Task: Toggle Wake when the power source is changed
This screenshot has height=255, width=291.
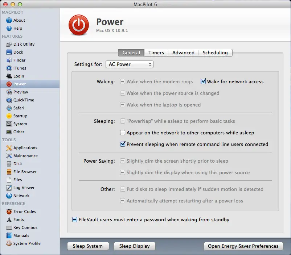Action: click(x=123, y=93)
